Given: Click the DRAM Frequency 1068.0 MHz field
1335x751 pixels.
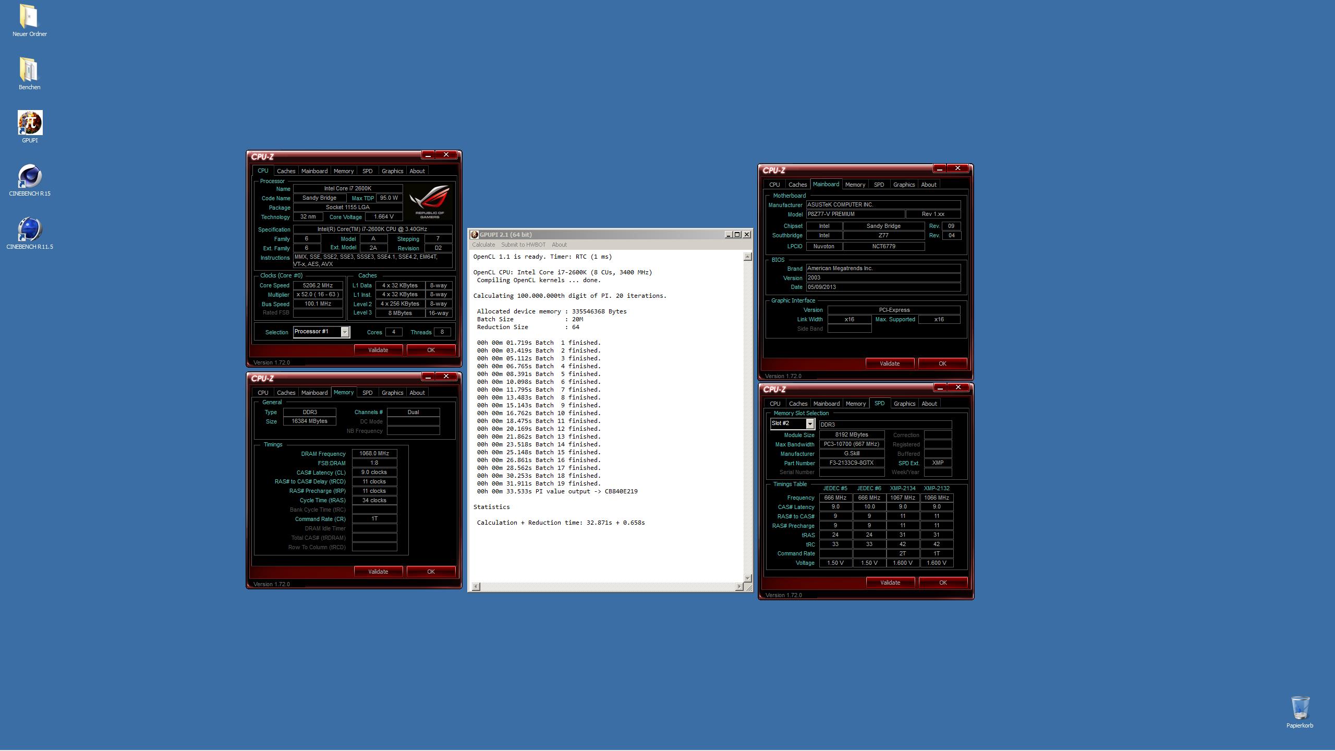Looking at the screenshot, I should 374,454.
